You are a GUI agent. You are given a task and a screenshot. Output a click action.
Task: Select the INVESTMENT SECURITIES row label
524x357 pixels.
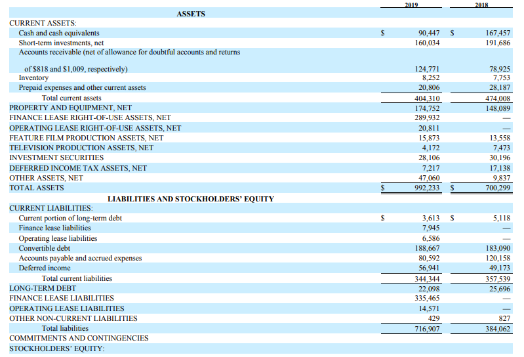click(x=56, y=157)
